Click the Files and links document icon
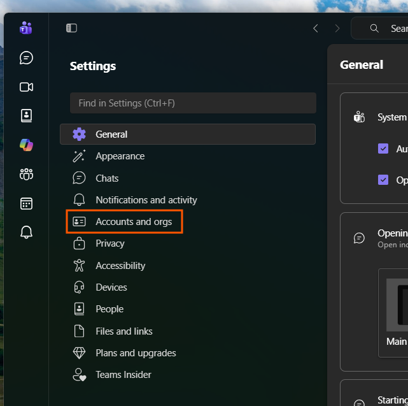 (x=79, y=331)
